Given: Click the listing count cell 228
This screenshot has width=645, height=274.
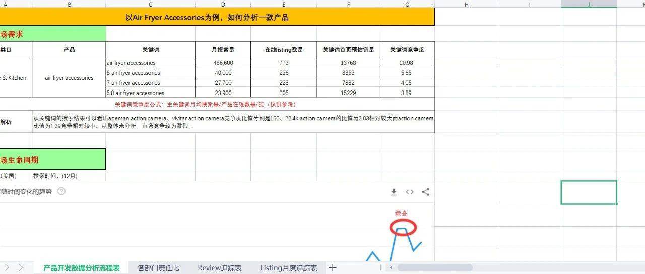Looking at the screenshot, I should [284, 83].
